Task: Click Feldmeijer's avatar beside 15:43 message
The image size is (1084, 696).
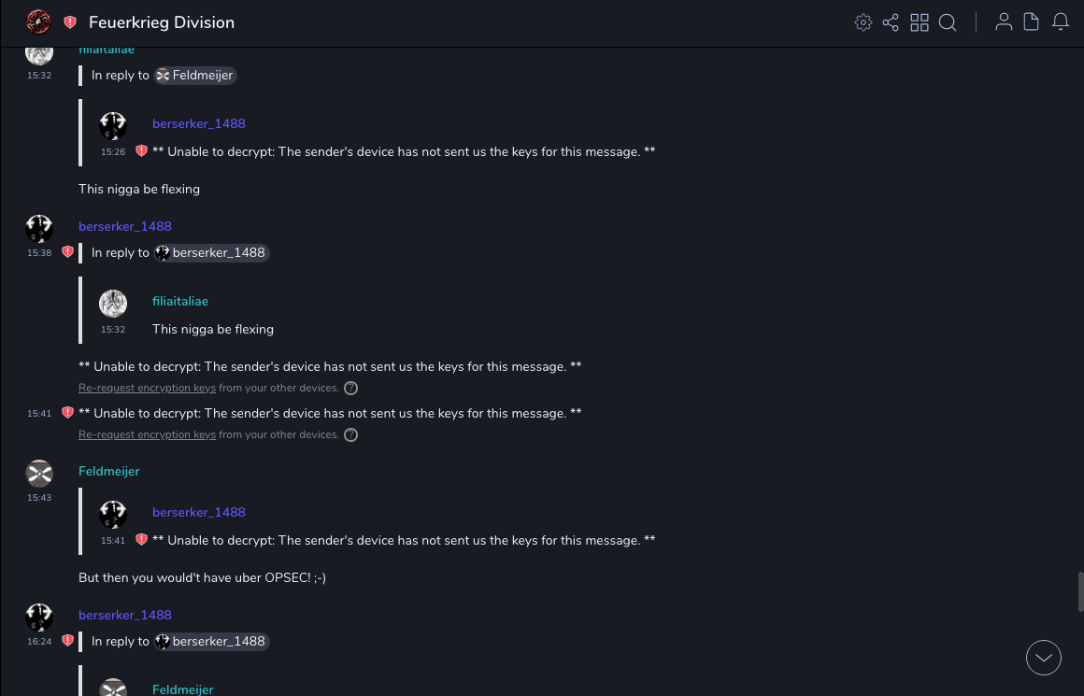Action: pyautogui.click(x=39, y=474)
